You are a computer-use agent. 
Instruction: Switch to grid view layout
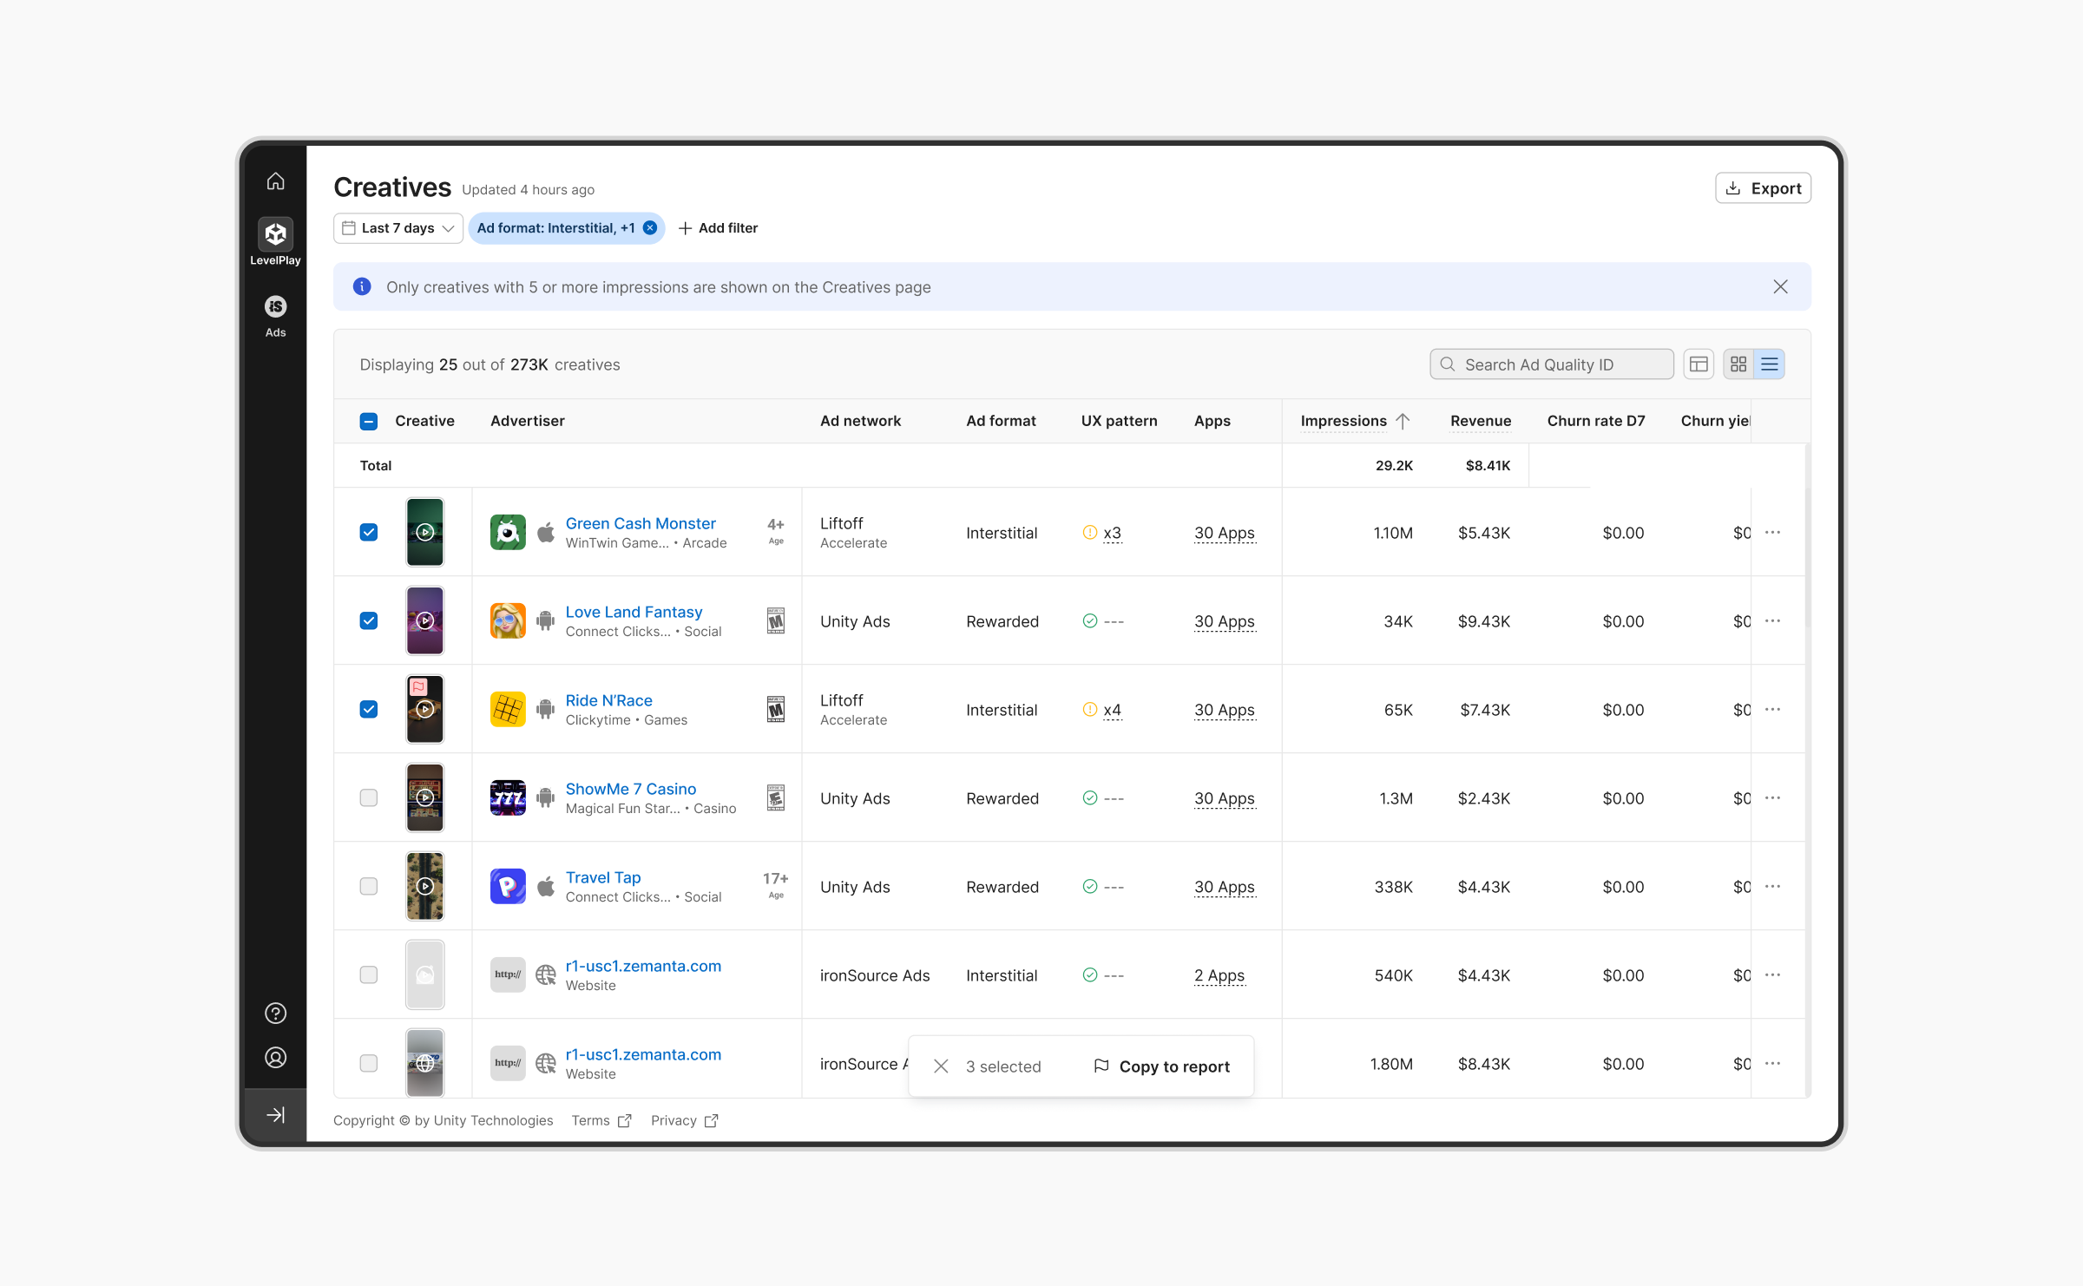(x=1738, y=364)
